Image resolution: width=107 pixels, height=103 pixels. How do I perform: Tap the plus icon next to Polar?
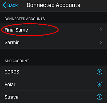[x=100, y=84]
